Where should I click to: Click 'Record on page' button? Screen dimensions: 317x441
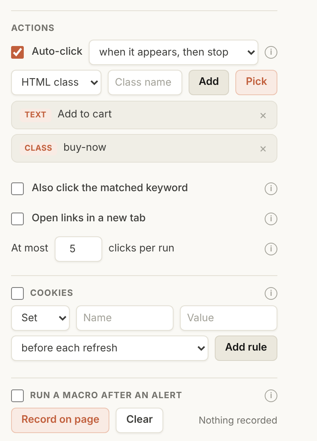point(60,420)
